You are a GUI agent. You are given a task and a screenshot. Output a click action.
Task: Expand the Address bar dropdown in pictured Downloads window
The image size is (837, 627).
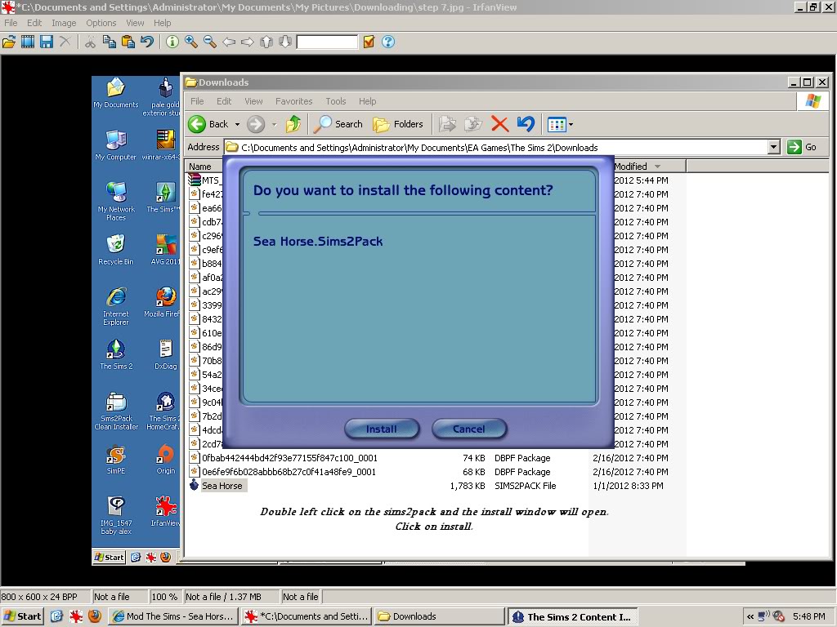774,147
